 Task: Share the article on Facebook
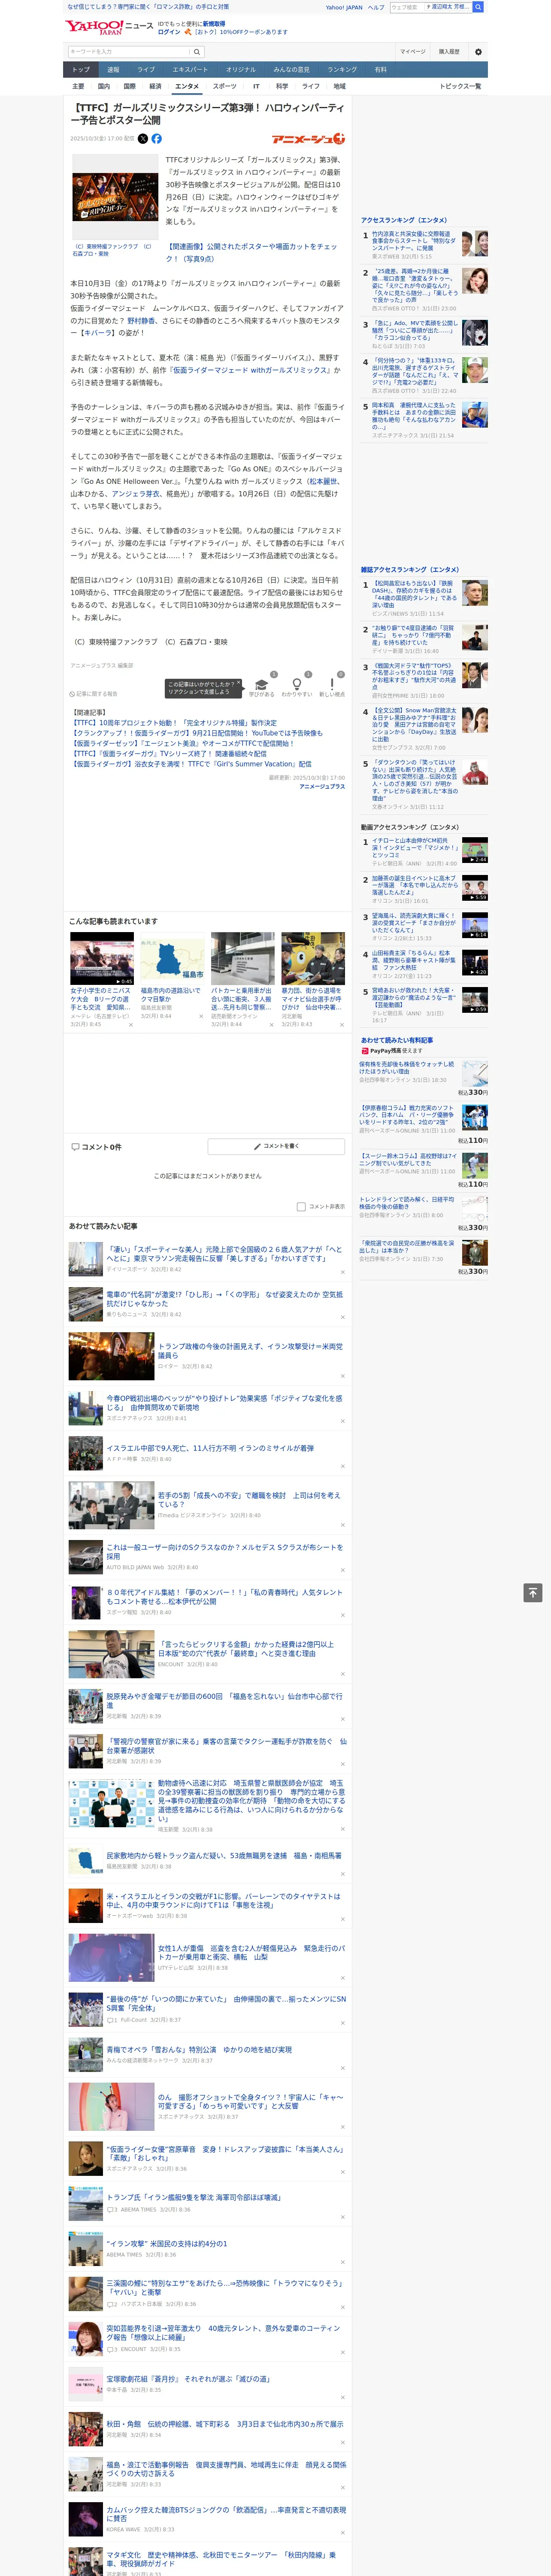(156, 139)
